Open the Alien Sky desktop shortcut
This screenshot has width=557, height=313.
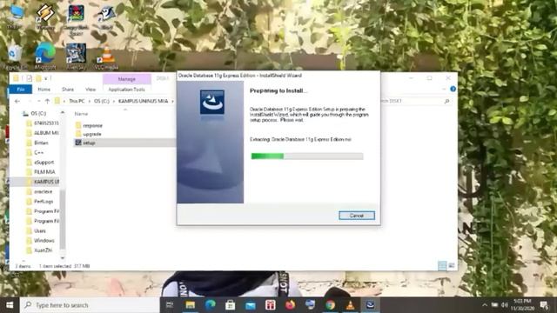coord(76,56)
